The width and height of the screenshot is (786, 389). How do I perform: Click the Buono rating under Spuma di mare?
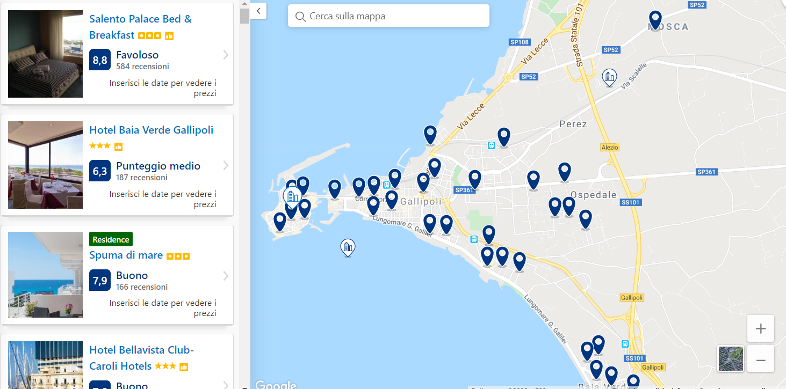(132, 275)
